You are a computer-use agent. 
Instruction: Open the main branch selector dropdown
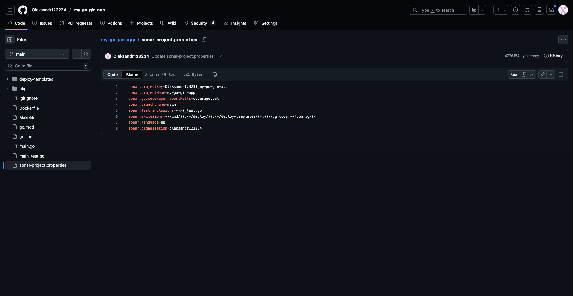point(37,54)
